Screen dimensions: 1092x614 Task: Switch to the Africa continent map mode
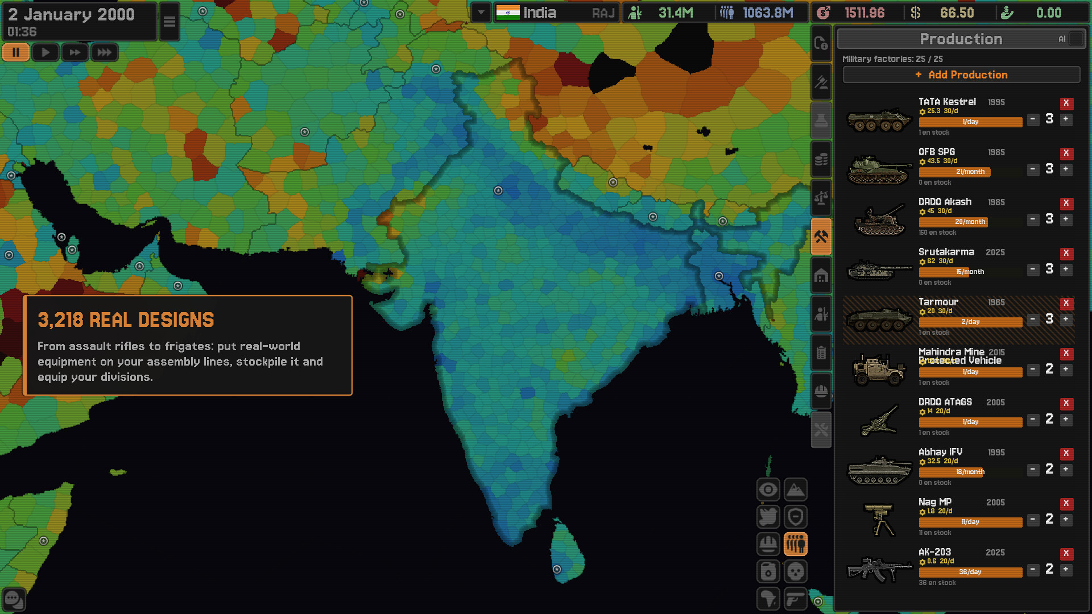(768, 599)
